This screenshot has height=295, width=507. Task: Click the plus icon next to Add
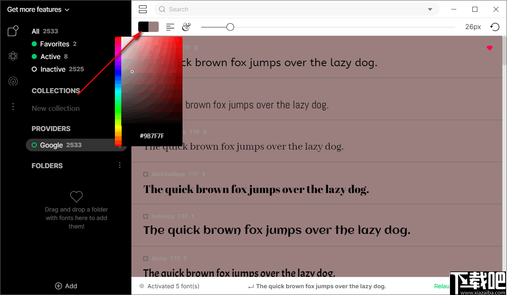tap(59, 286)
